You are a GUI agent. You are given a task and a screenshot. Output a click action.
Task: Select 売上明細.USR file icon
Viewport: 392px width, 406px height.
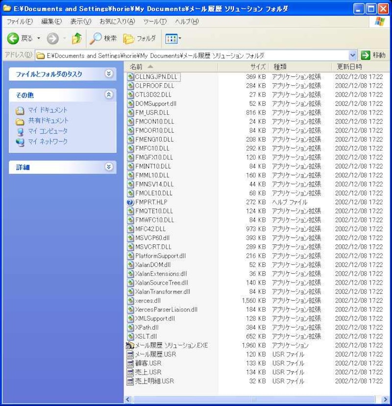130,381
